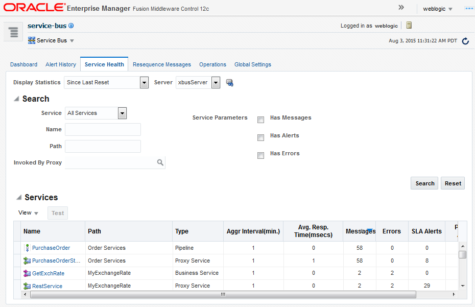The height and width of the screenshot is (307, 475).
Task: Click the Name column header
Action: (53, 231)
